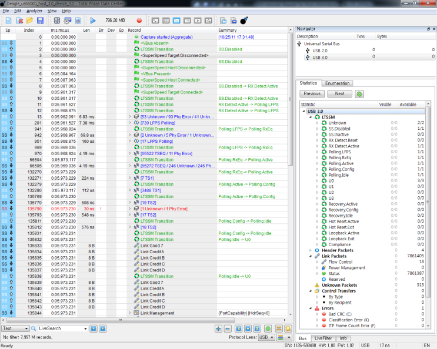Expand the [739 LFPS Polling] record row
Viewport: 437px width, 349px height.
coord(129,123)
